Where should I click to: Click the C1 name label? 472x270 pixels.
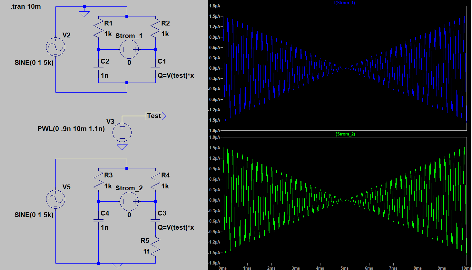pos(162,61)
